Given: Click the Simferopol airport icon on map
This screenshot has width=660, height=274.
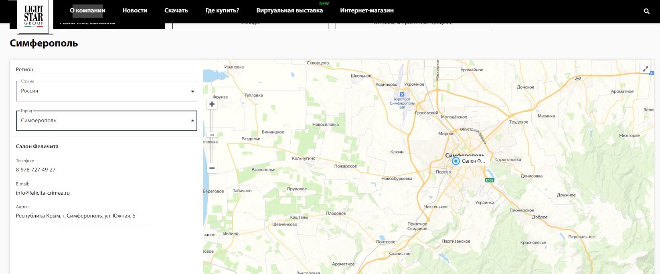Looking at the screenshot, I should click(x=402, y=95).
